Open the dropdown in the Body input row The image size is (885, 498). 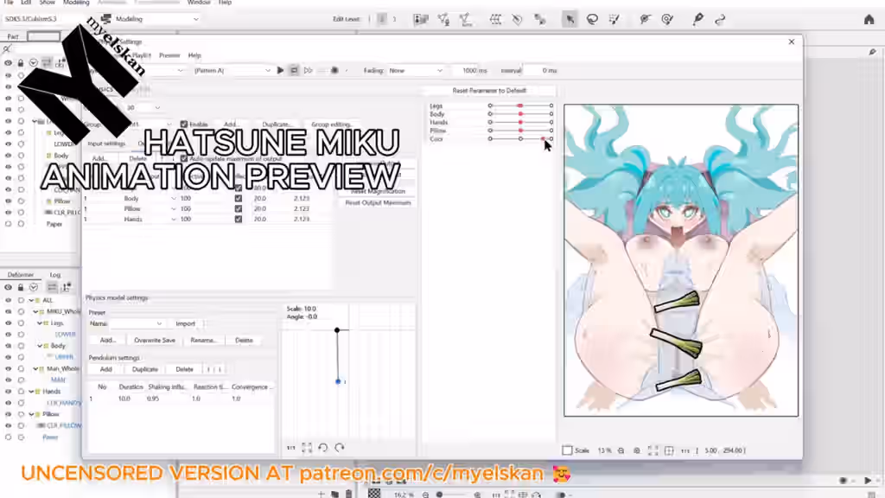tap(173, 199)
